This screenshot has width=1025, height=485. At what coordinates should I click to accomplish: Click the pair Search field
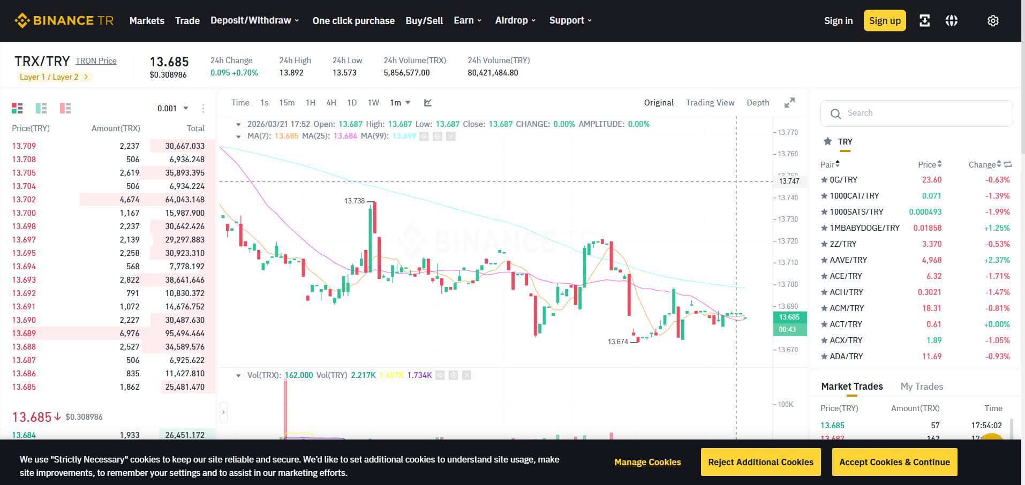point(916,113)
